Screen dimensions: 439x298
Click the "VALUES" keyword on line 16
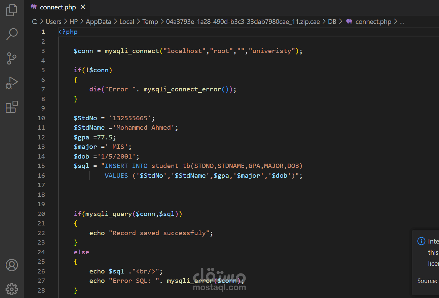coord(116,175)
